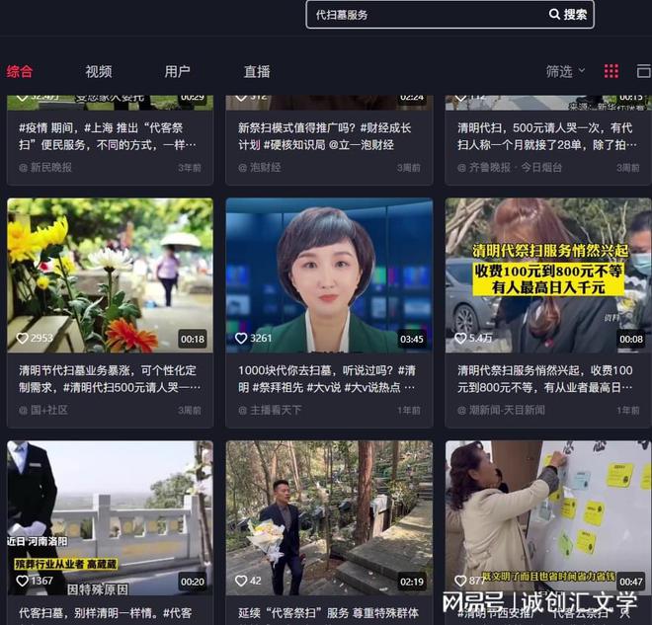
Task: Click the 00:18 duration badge
Action: tap(193, 339)
